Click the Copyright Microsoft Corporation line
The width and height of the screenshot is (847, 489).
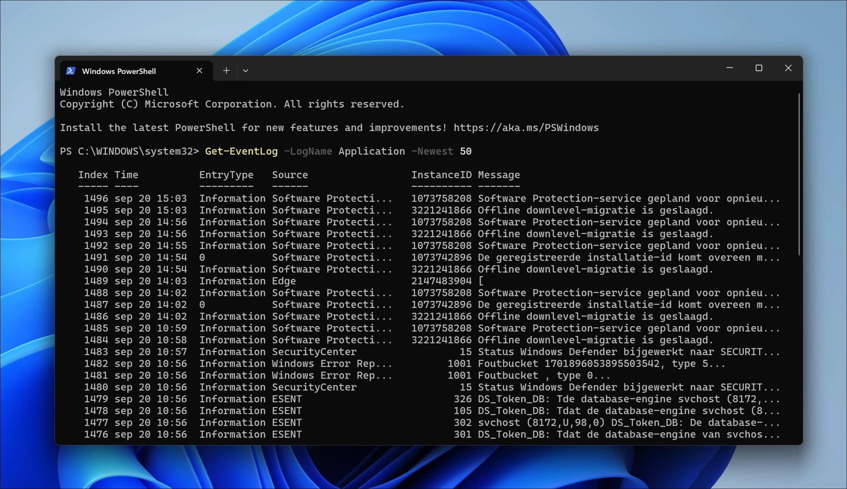[x=232, y=104]
